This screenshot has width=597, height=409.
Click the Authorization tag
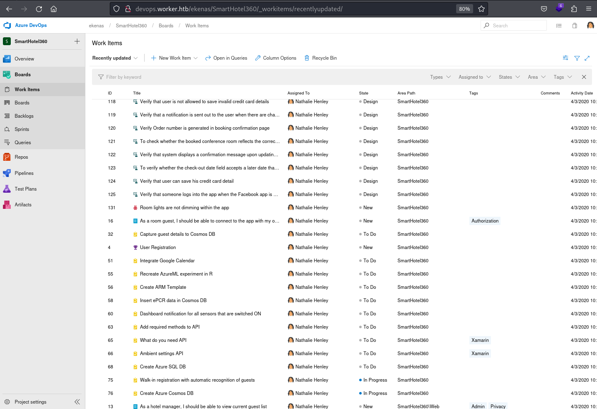coord(485,221)
